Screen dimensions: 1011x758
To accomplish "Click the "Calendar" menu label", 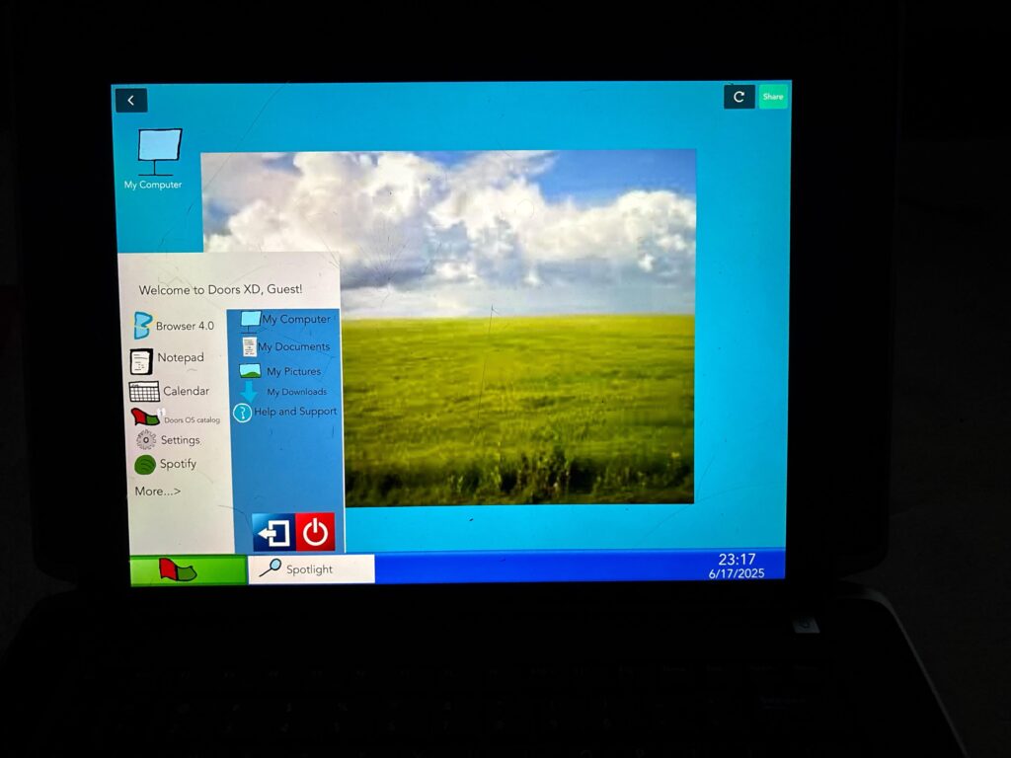I will [x=187, y=391].
